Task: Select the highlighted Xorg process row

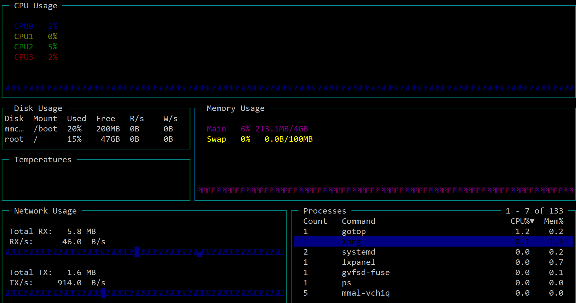Action: tap(351, 242)
